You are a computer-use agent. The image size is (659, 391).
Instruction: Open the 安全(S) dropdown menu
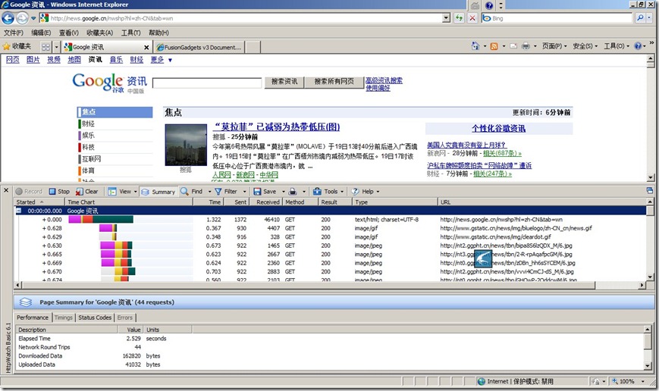[585, 46]
